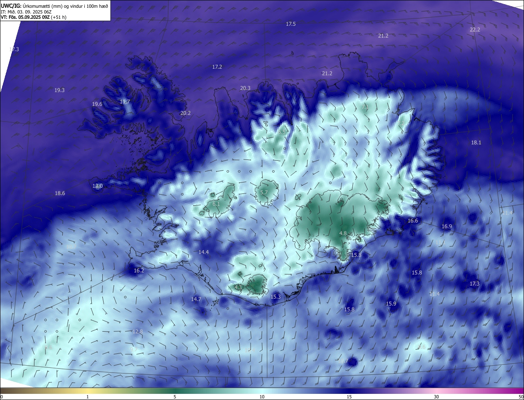The width and height of the screenshot is (524, 400).
Task: Click the value label 12.0 on the map
Action: point(97,186)
